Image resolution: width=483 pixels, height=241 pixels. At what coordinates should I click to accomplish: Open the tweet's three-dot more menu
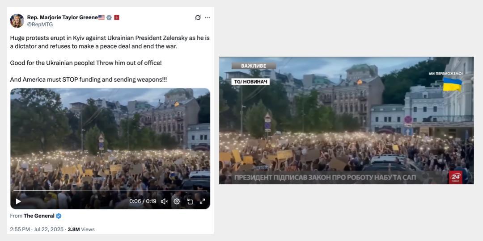pos(208,17)
